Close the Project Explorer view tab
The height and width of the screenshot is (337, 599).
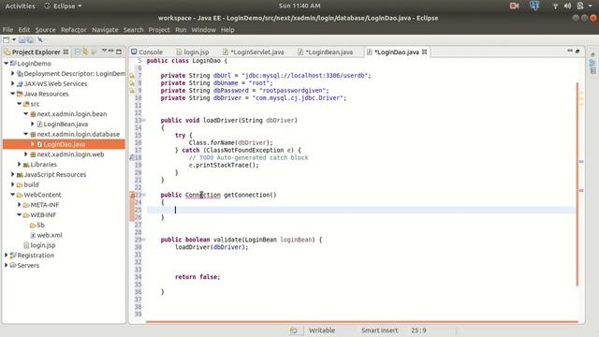click(66, 51)
